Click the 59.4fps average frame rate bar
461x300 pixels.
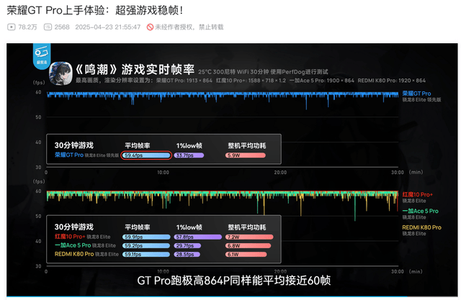coord(146,155)
